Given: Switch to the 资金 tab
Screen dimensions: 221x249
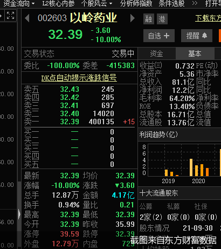Looking at the screenshot, I should tap(156, 53).
